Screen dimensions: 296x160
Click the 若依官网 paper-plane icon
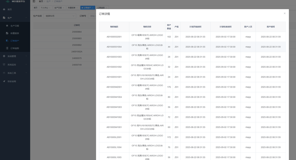pos(4,81)
